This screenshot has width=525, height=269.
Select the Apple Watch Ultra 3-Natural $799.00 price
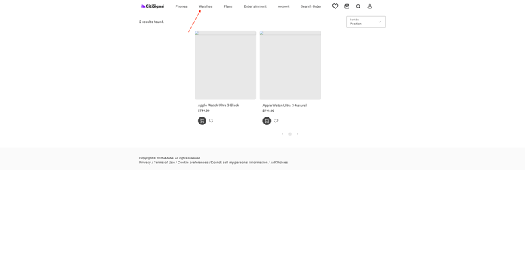pyautogui.click(x=268, y=110)
